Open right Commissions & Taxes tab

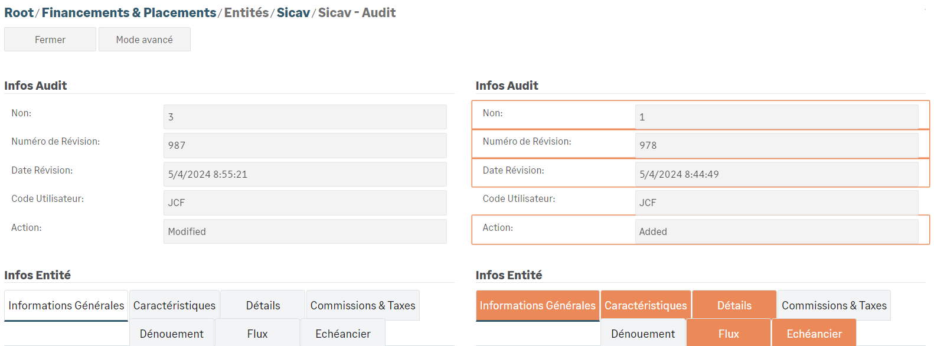point(834,305)
